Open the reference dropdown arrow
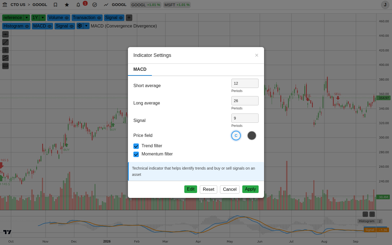This screenshot has height=245, width=392. tap(27, 18)
